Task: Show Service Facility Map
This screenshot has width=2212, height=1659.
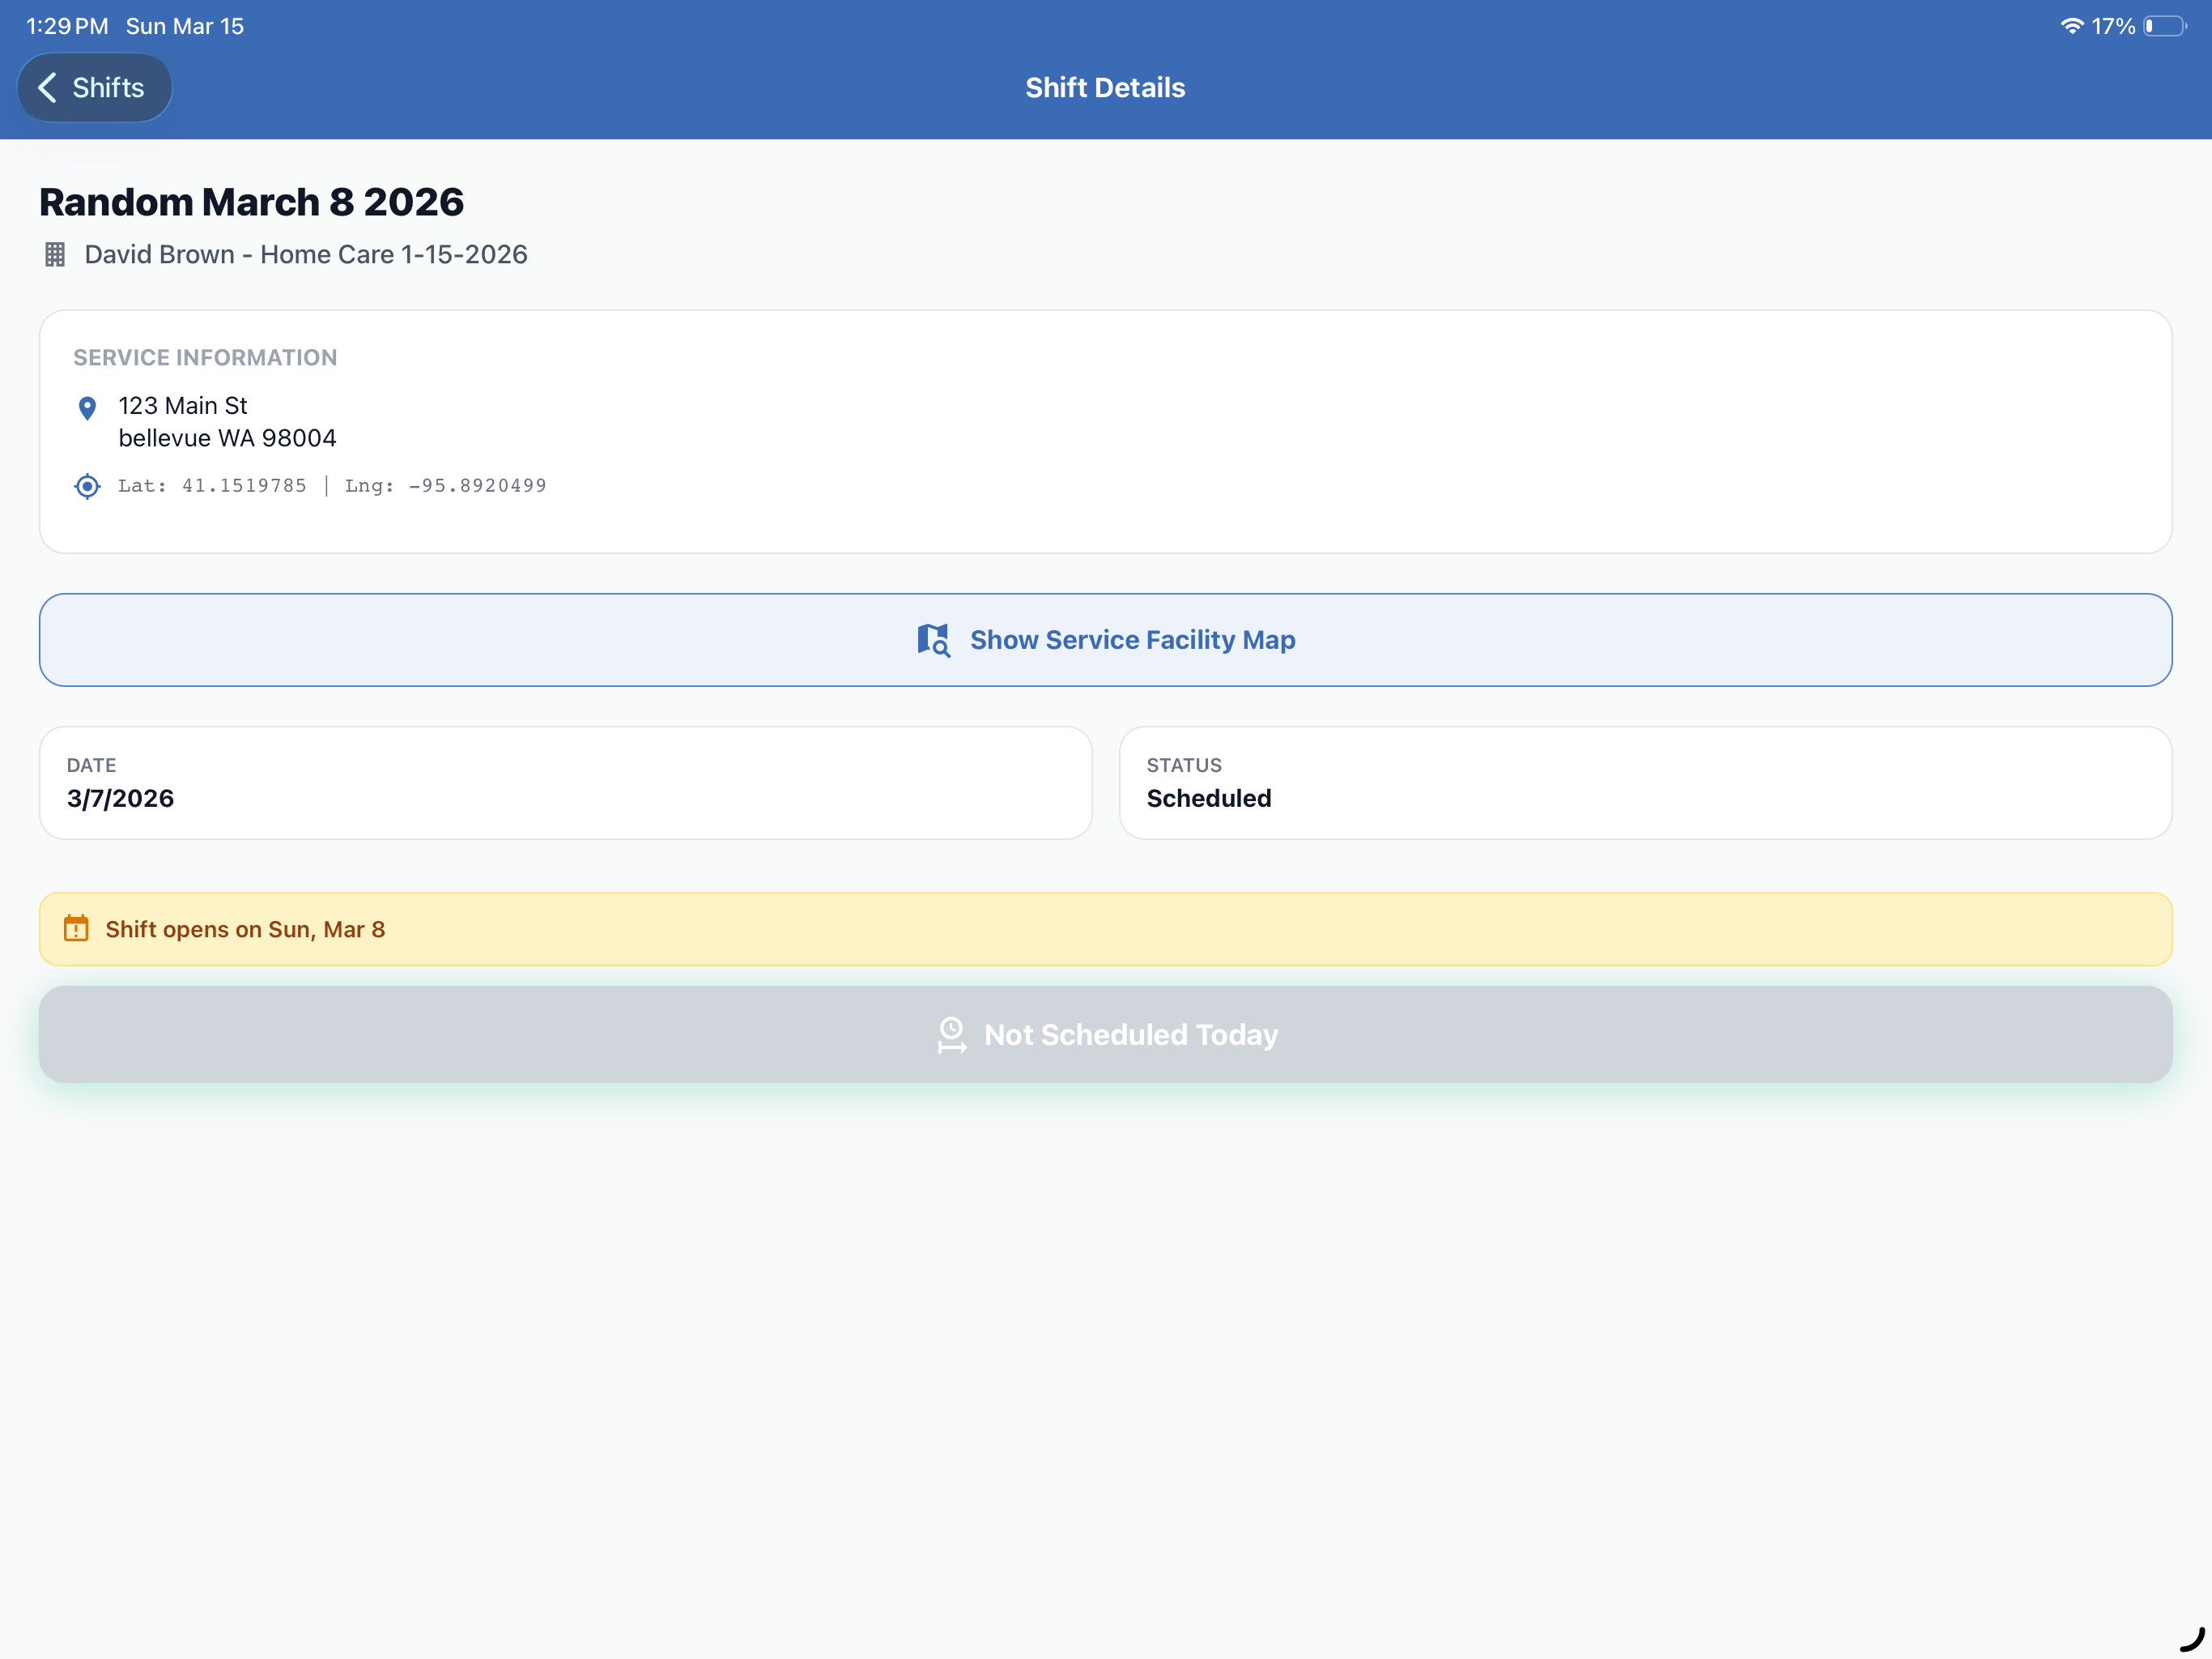Action: click(1105, 639)
